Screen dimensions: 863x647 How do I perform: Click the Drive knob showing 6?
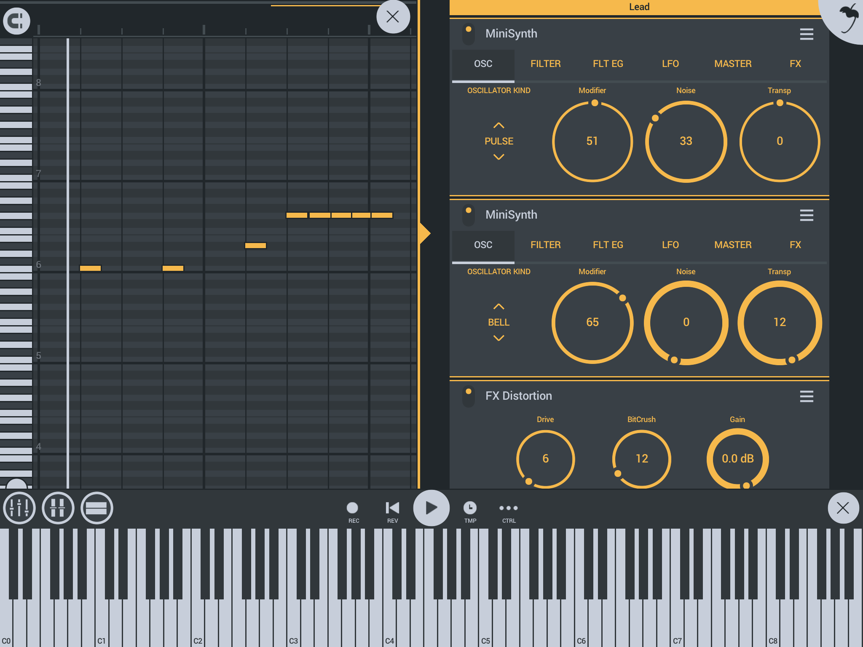tap(545, 459)
